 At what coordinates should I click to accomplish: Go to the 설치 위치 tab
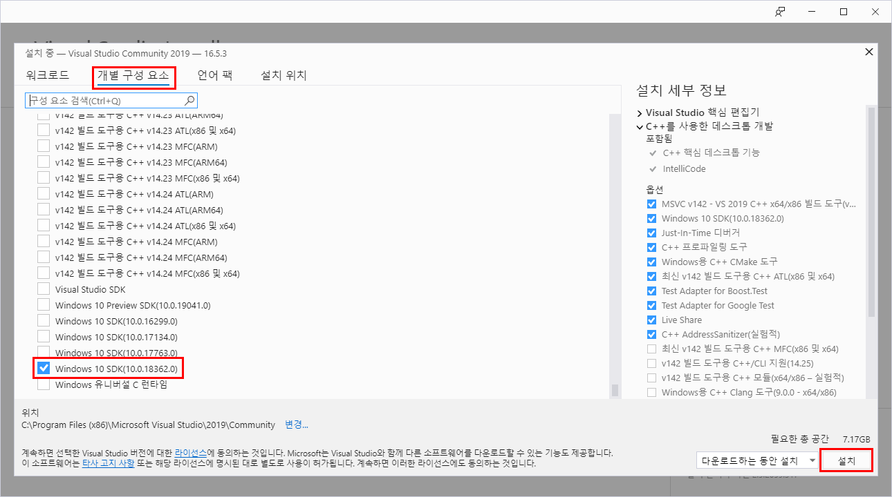[x=284, y=75]
